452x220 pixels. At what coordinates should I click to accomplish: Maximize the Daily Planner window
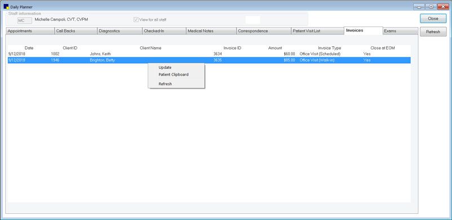click(x=431, y=7)
